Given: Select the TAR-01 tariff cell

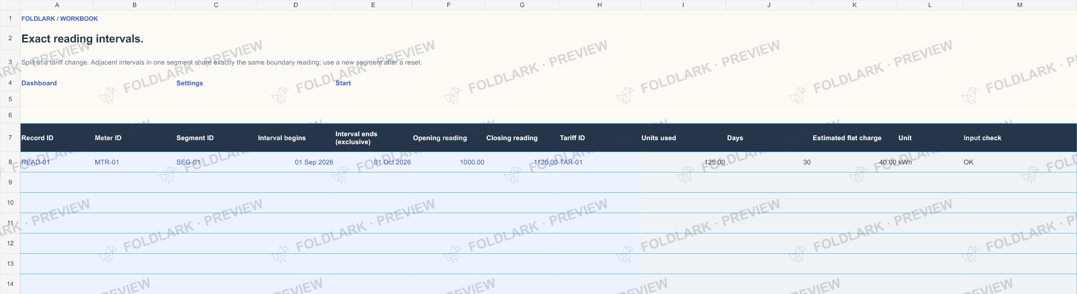Looking at the screenshot, I should click(x=600, y=162).
